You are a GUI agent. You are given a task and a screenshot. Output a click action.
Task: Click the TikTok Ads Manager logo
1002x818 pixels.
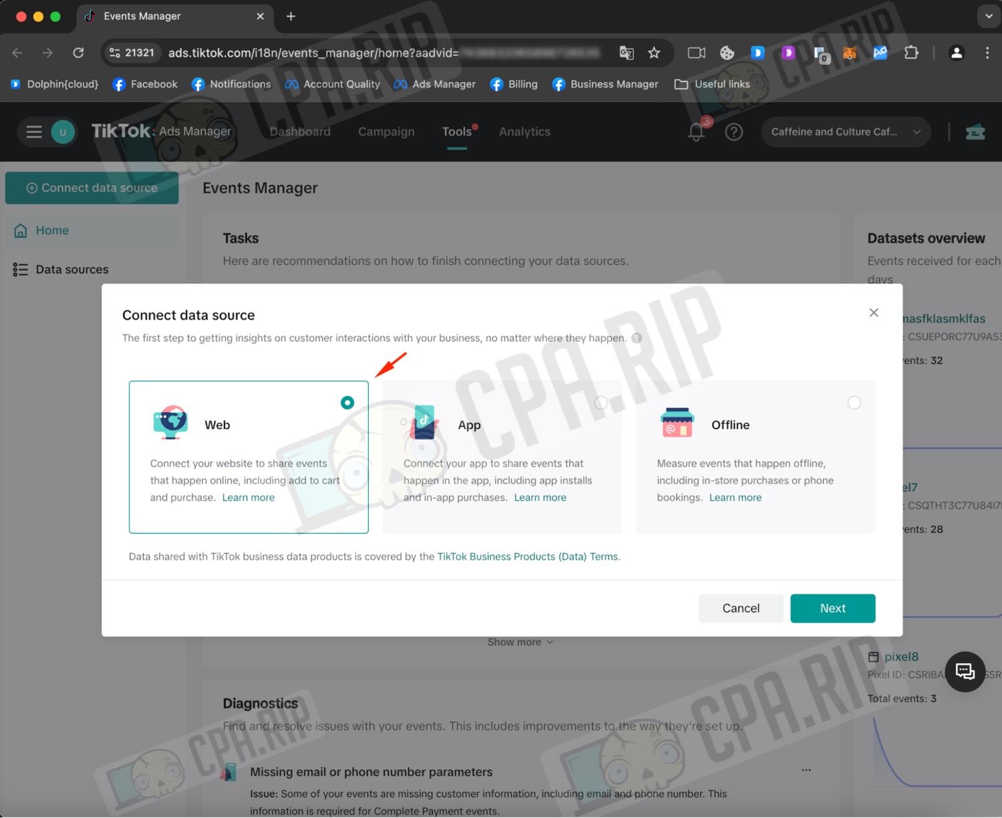pos(161,132)
